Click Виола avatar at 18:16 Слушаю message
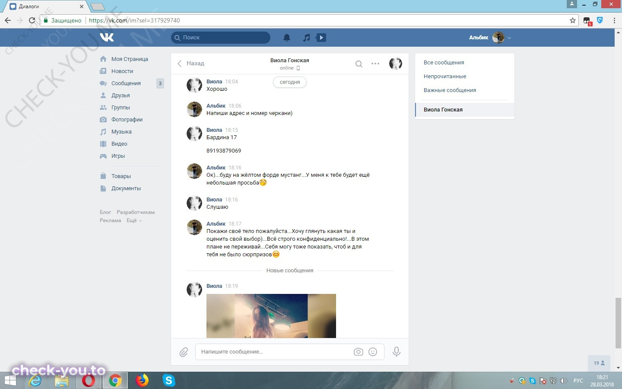The width and height of the screenshot is (622, 389). (x=194, y=203)
